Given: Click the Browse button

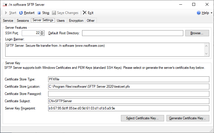Looking at the screenshot, I should click(x=197, y=33).
